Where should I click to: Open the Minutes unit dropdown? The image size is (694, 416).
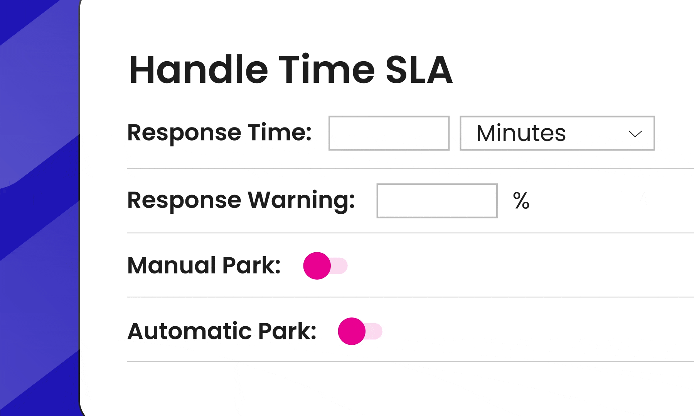coord(557,133)
